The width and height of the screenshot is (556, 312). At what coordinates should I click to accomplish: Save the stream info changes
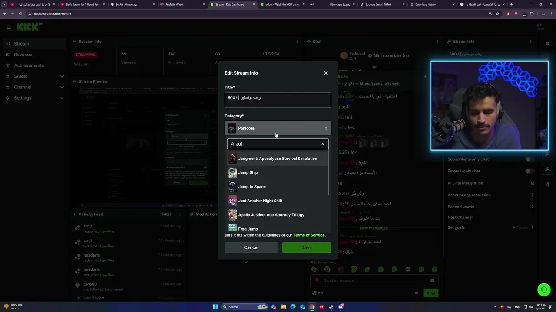tap(307, 247)
